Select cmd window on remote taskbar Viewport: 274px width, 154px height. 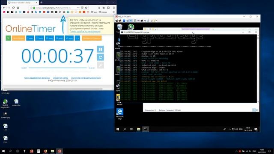[146, 129]
